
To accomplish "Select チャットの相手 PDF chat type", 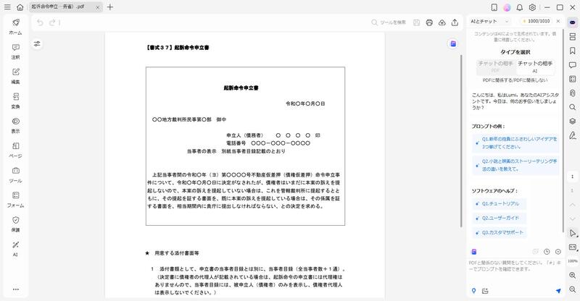I will point(496,67).
